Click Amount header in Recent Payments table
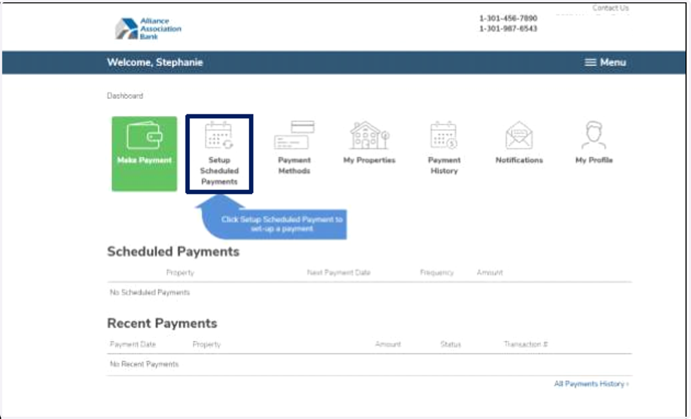 (388, 344)
